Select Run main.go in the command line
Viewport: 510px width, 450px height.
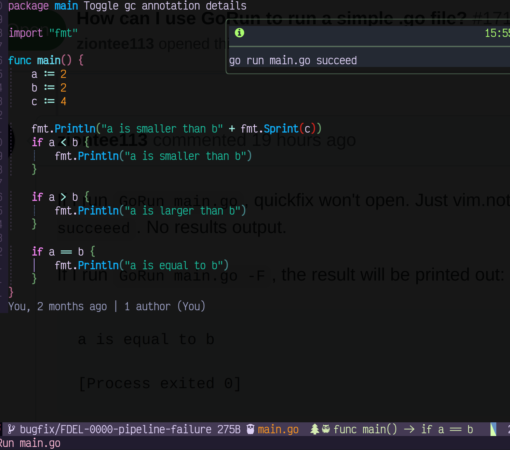[30, 443]
